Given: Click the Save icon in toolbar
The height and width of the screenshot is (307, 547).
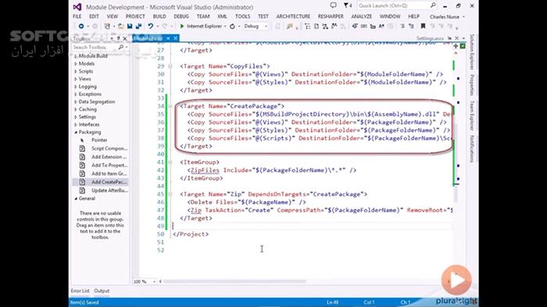Looking at the screenshot, I should click(130, 26).
